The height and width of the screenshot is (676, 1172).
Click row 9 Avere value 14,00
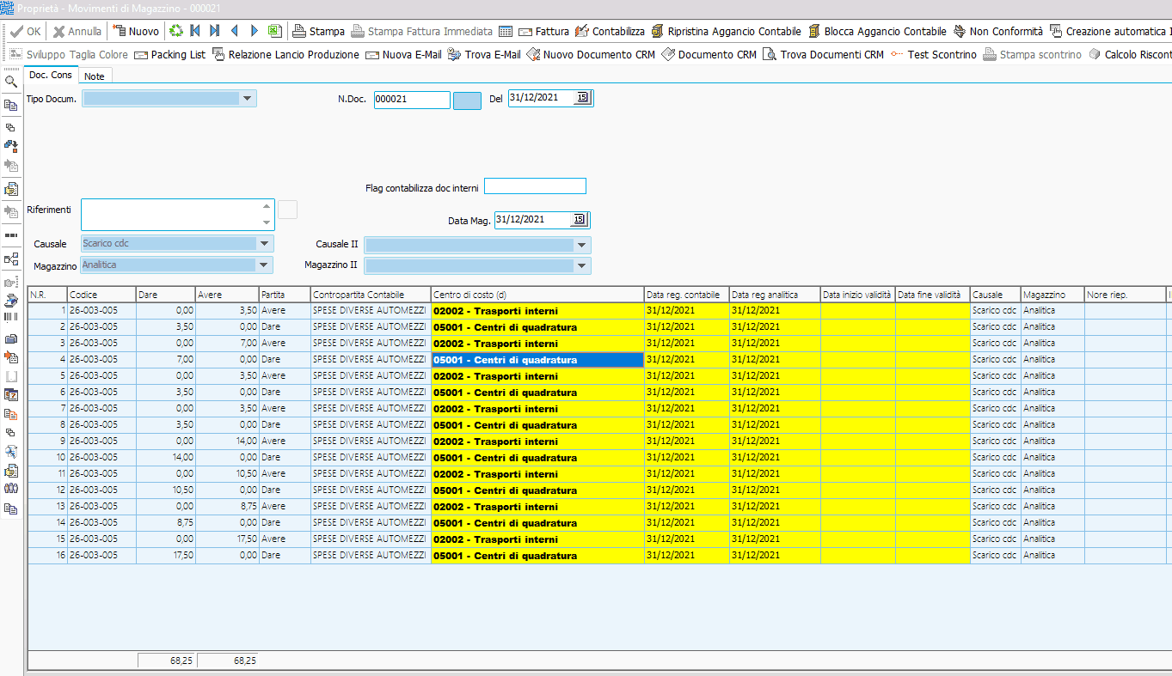pyautogui.click(x=227, y=441)
